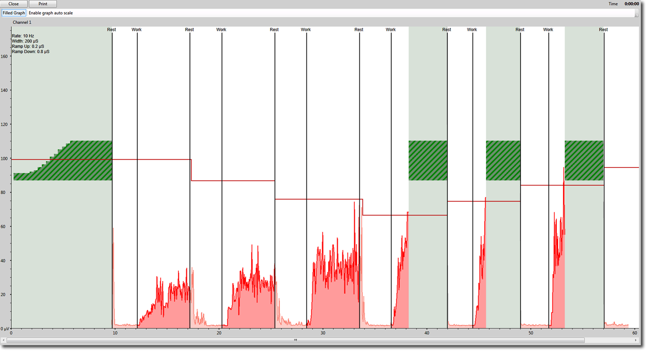This screenshot has width=647, height=352.
Task: Click the Channel 1 label
Action: [22, 22]
